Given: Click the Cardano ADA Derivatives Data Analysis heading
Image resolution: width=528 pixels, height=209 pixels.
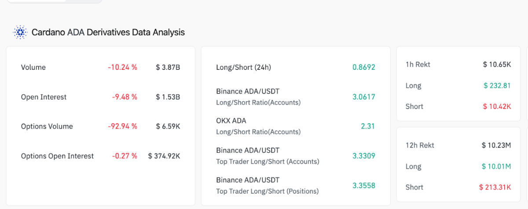Looking at the screenshot, I should (108, 32).
